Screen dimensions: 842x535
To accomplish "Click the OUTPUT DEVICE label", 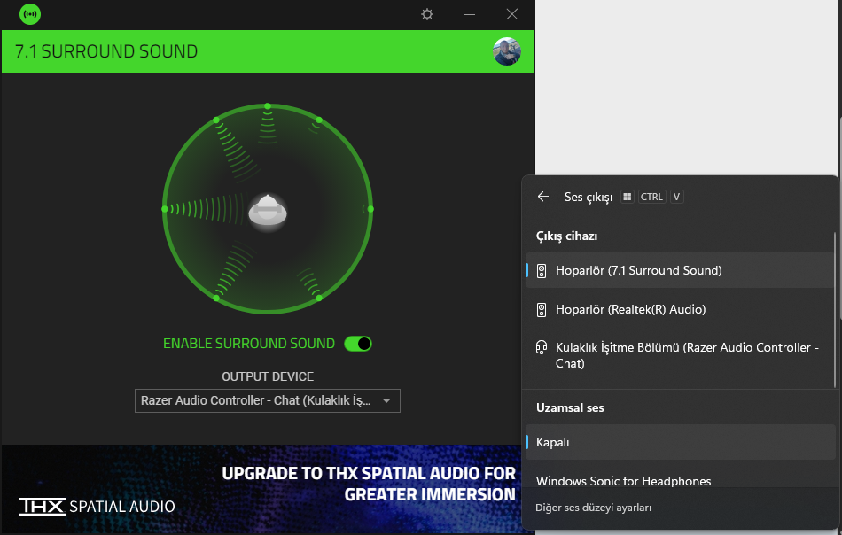I will click(x=268, y=376).
